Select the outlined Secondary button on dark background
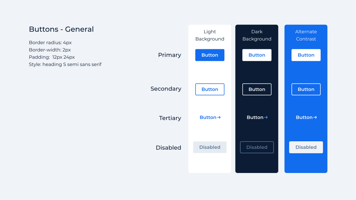The width and height of the screenshot is (356, 200). (x=257, y=89)
